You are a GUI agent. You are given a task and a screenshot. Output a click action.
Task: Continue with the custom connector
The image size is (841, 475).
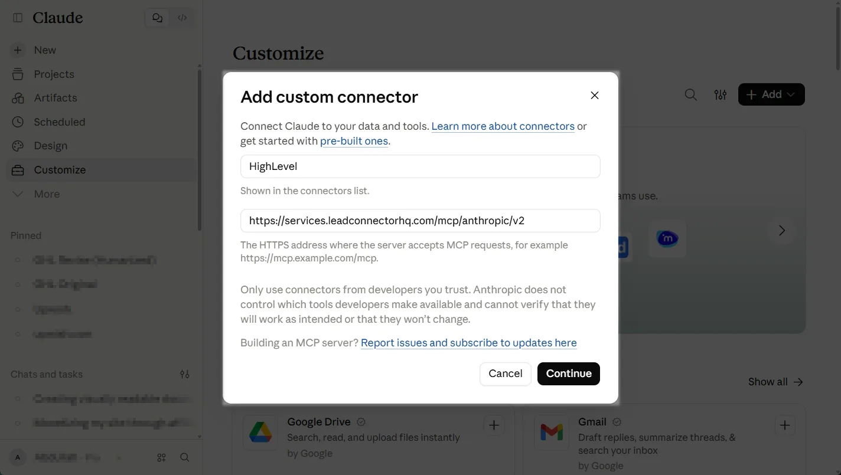pos(569,374)
